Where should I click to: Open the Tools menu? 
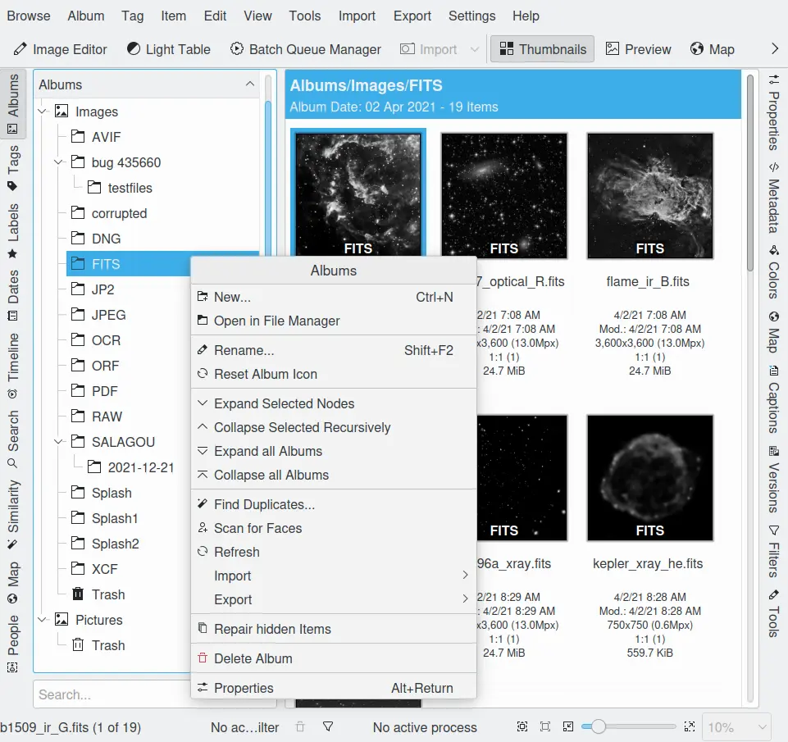(x=305, y=16)
